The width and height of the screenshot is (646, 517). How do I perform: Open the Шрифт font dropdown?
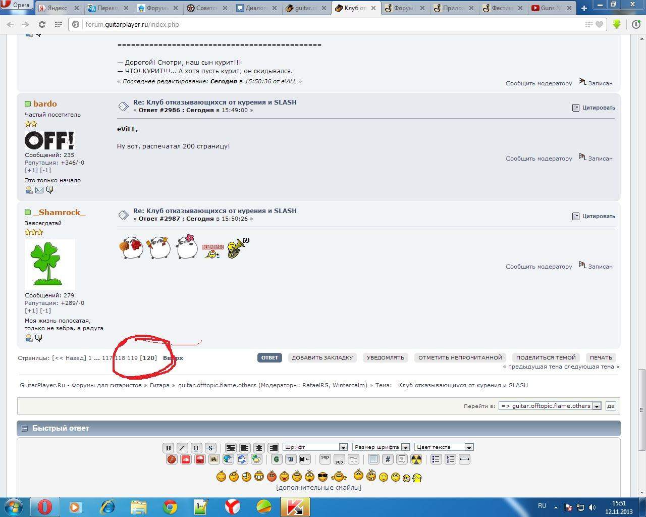tap(315, 447)
